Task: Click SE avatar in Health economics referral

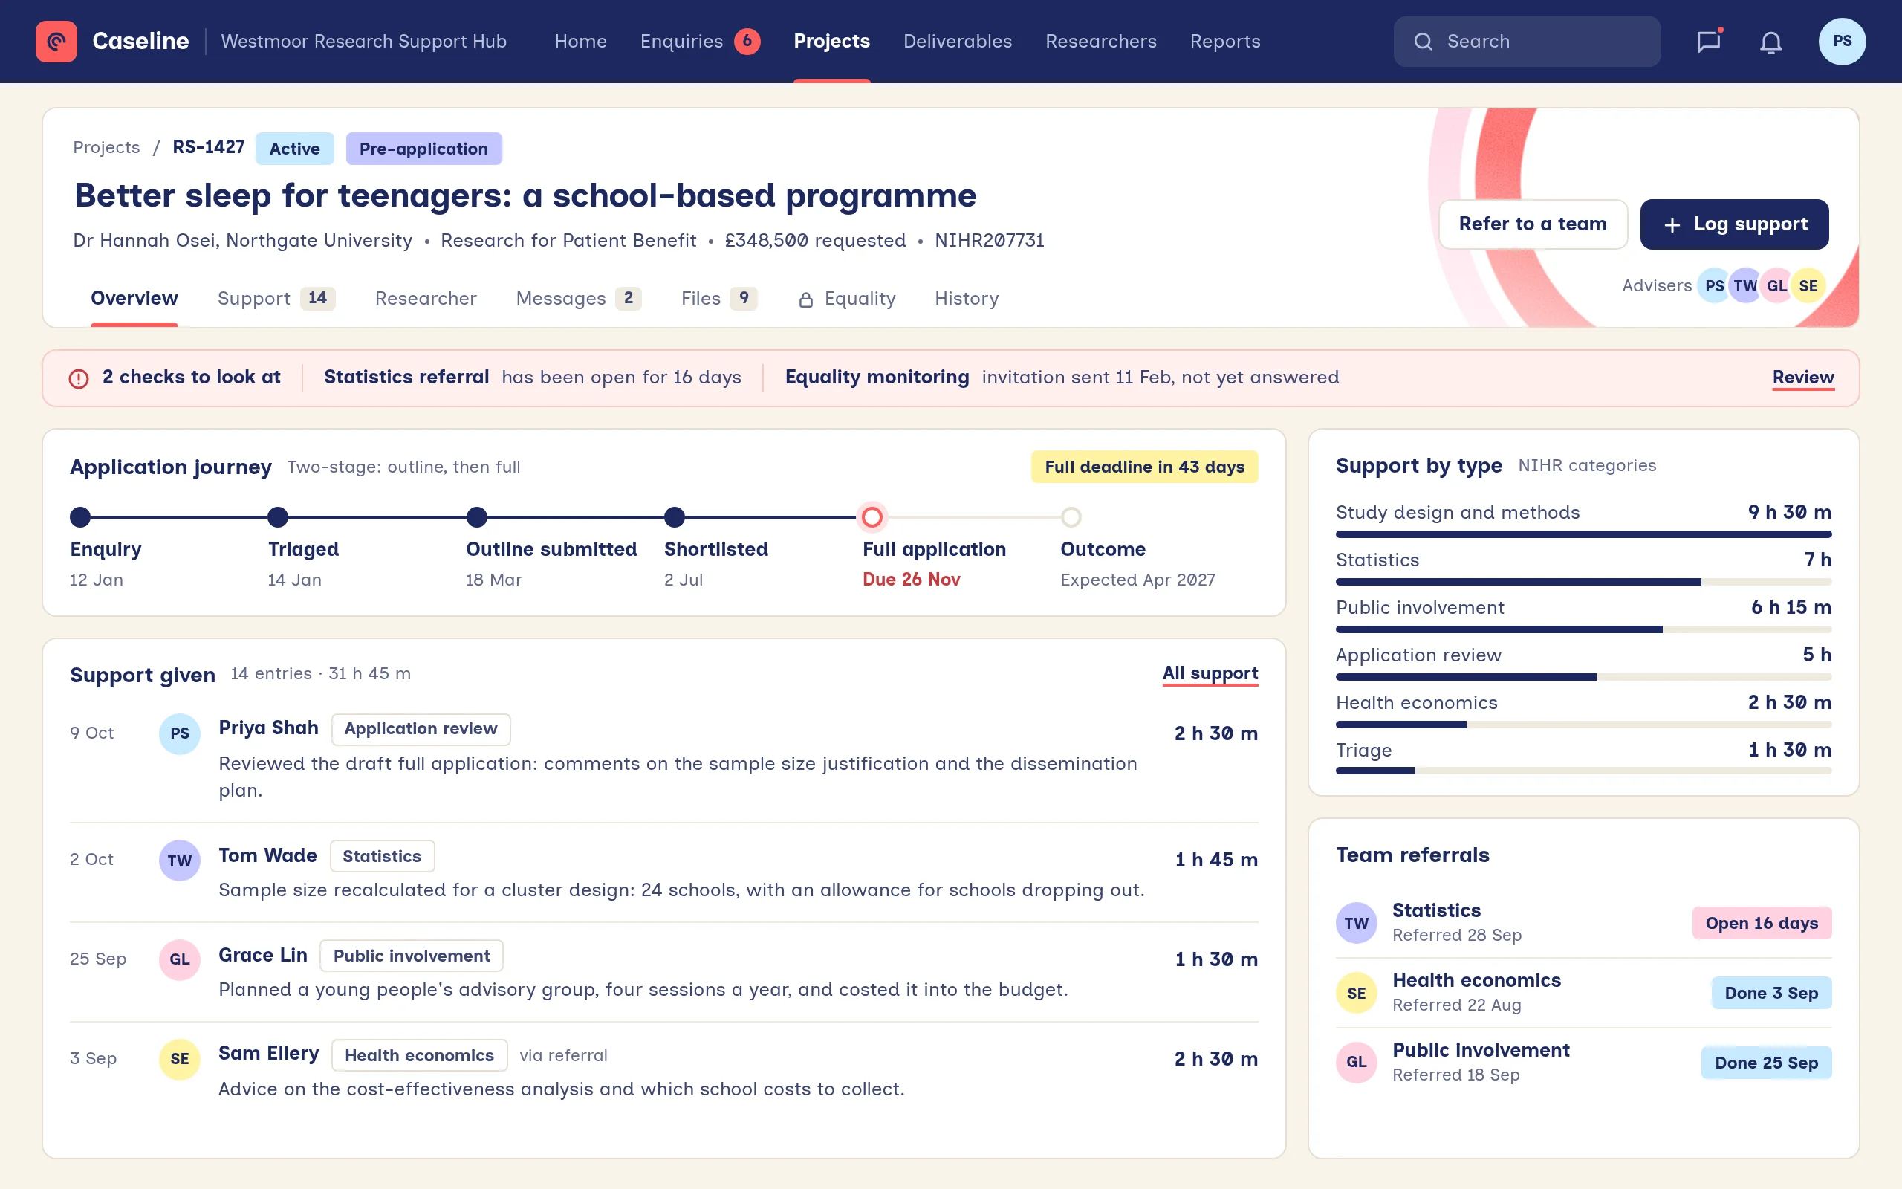Action: 1357,994
